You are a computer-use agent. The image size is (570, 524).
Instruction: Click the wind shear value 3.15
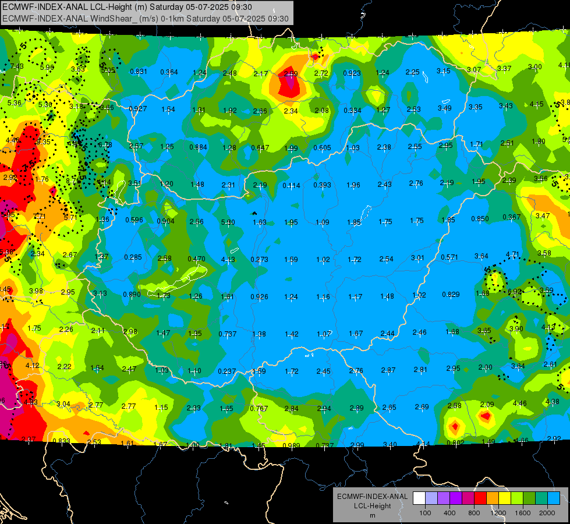444,70
